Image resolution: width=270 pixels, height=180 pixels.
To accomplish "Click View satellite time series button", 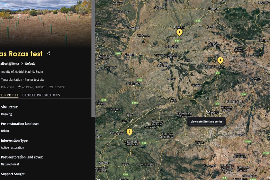I will 206,122.
